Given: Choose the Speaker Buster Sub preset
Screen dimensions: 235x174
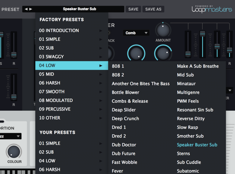Looking at the screenshot, I should coord(197,145).
